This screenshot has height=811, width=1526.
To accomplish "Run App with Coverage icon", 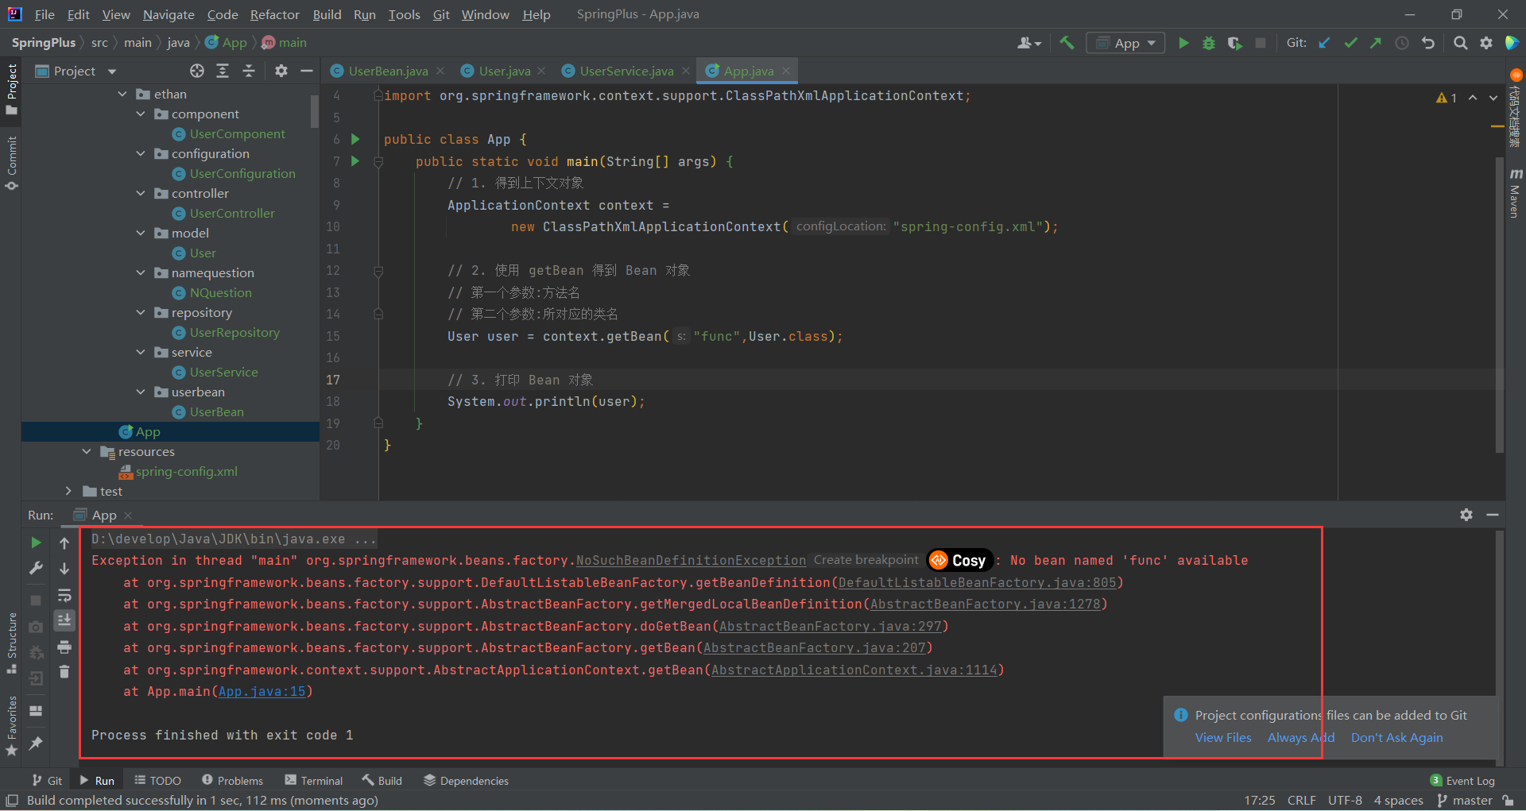I will click(x=1234, y=43).
